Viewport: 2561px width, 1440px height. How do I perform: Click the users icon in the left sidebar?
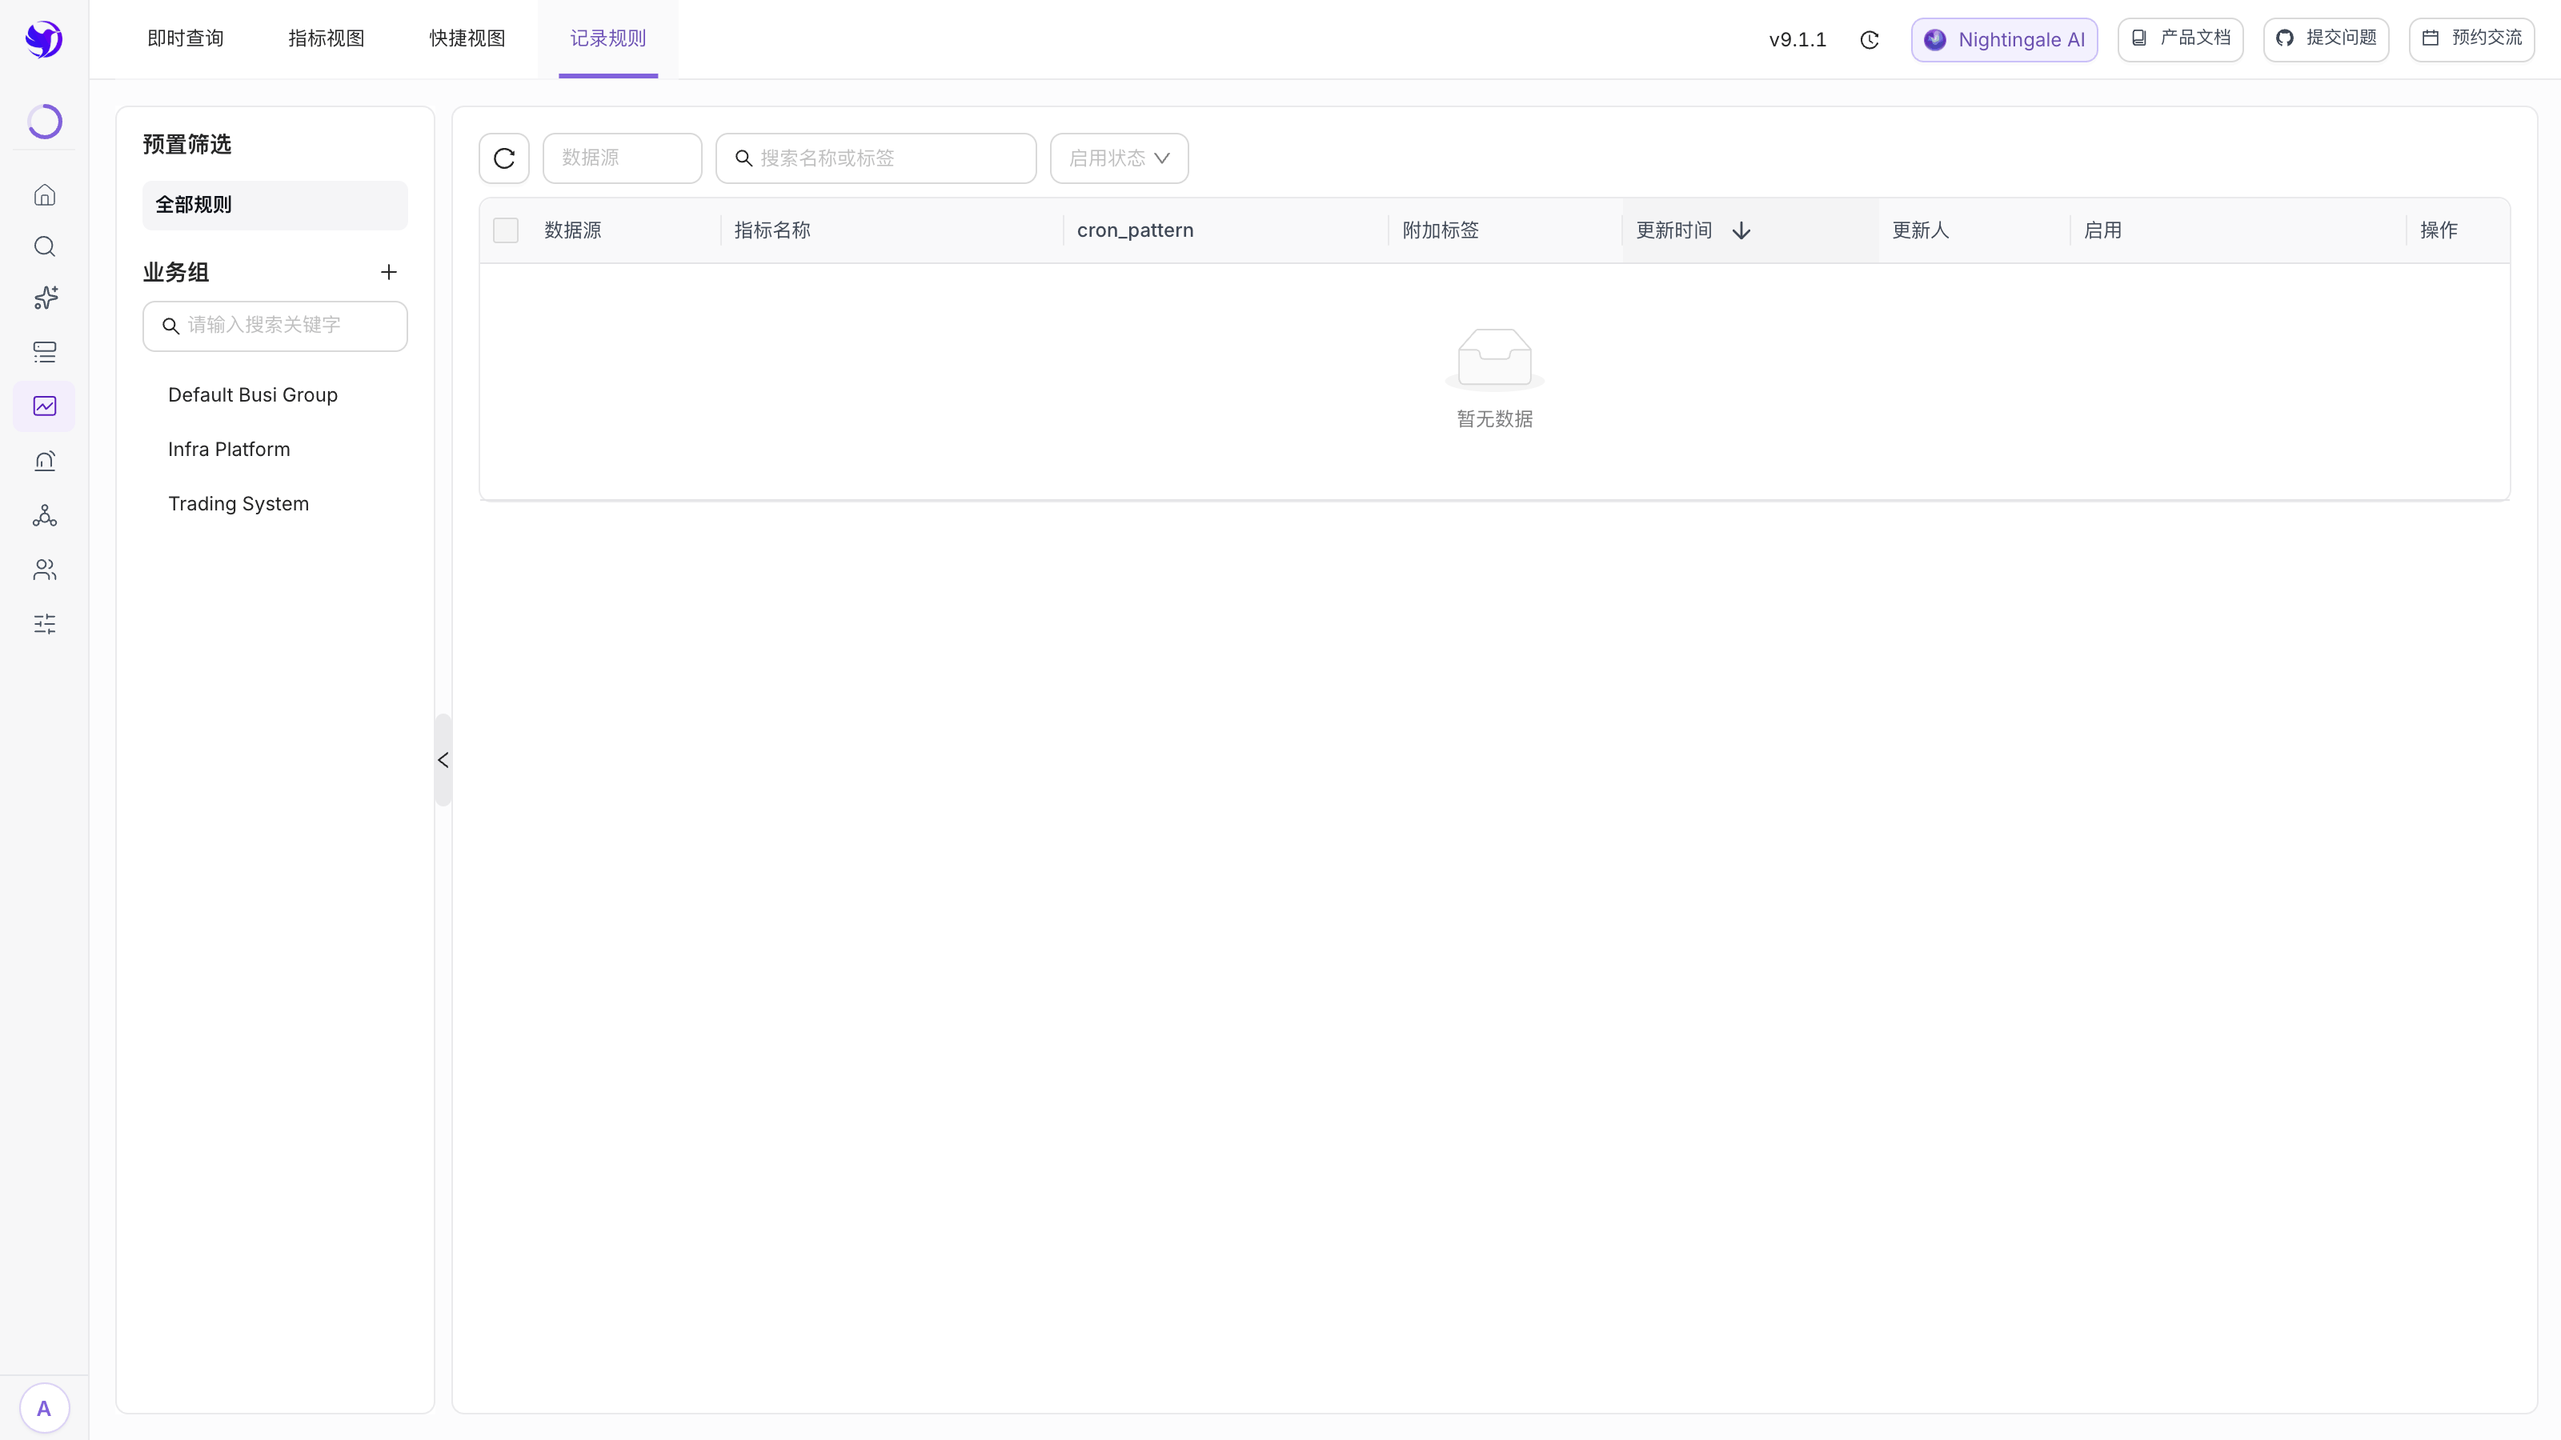pos(45,570)
